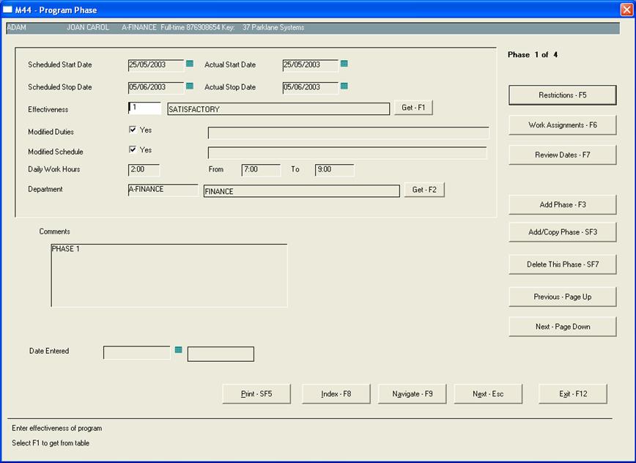The image size is (636, 463).
Task: Toggle the Modified Duties Yes checkbox
Action: coord(132,130)
